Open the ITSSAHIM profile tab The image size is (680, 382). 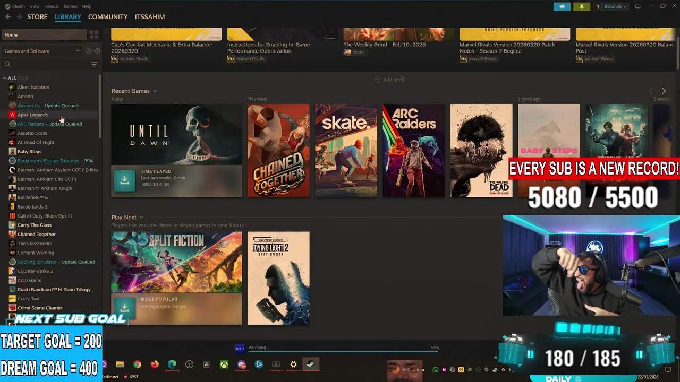[150, 17]
